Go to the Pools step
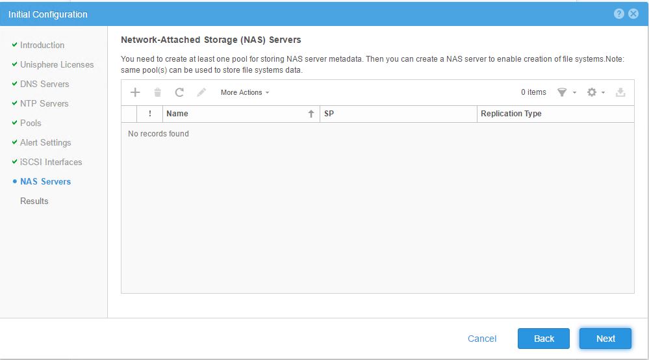 (31, 123)
